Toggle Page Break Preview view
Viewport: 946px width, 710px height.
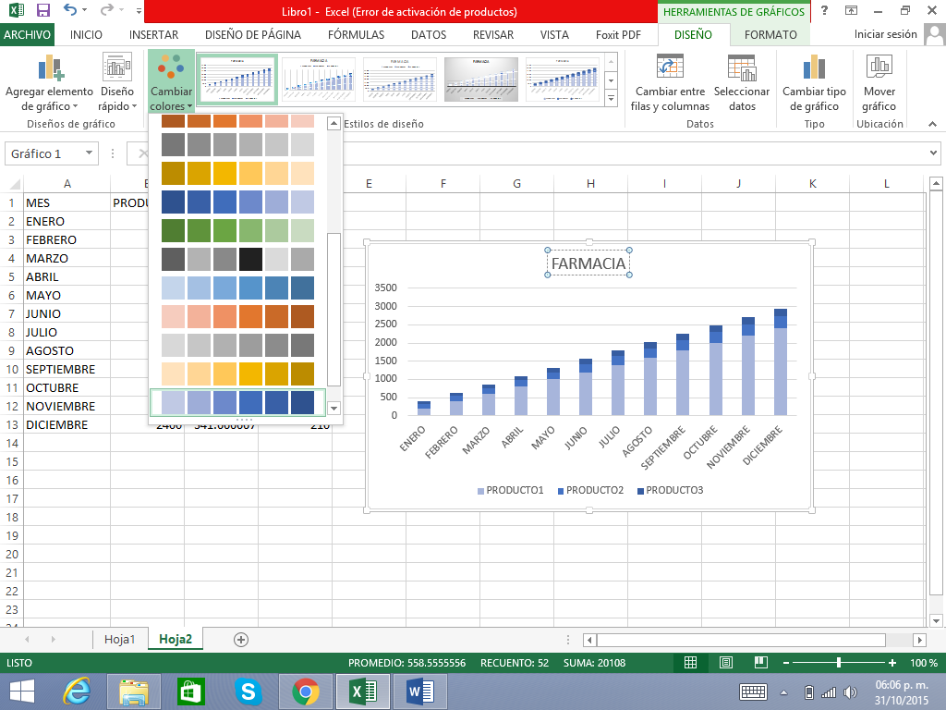[760, 663]
